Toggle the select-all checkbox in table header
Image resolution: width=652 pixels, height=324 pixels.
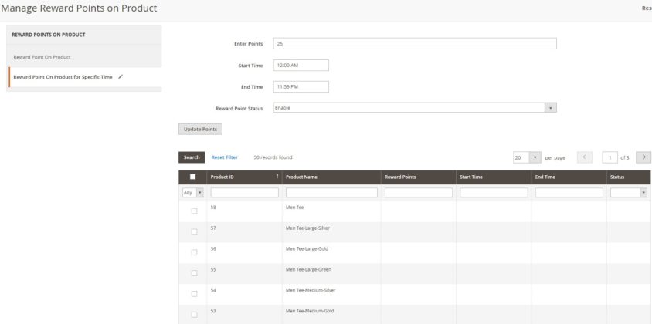[x=193, y=177]
